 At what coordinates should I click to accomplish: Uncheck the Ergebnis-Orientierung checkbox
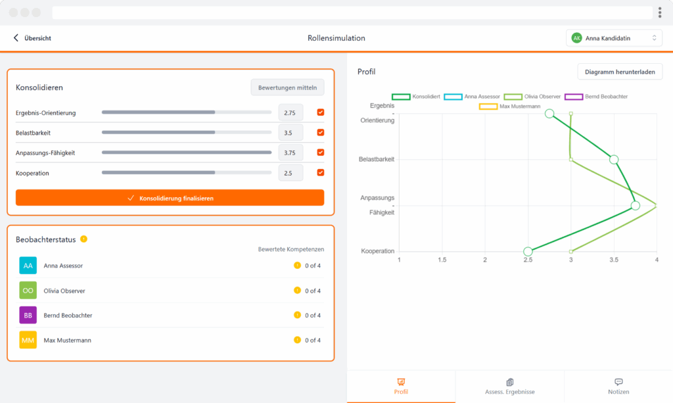pyautogui.click(x=321, y=112)
